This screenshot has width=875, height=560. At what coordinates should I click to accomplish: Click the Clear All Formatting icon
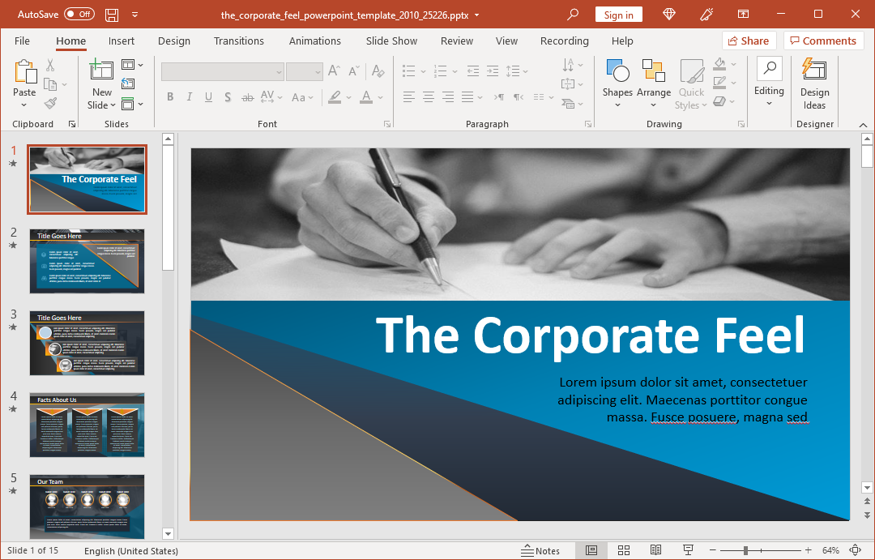378,71
